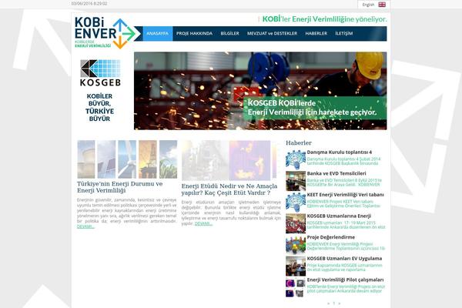Click KEET Veri tabanı news thumbnail
The width and height of the screenshot is (462, 308).
pos(296,203)
